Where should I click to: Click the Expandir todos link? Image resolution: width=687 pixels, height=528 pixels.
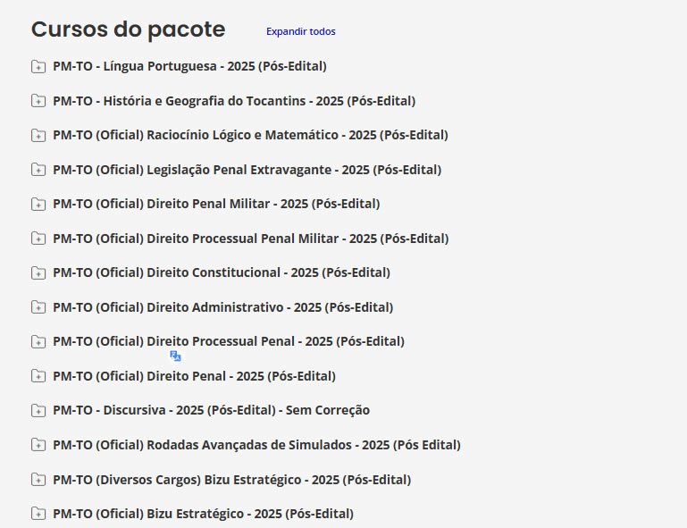point(300,31)
